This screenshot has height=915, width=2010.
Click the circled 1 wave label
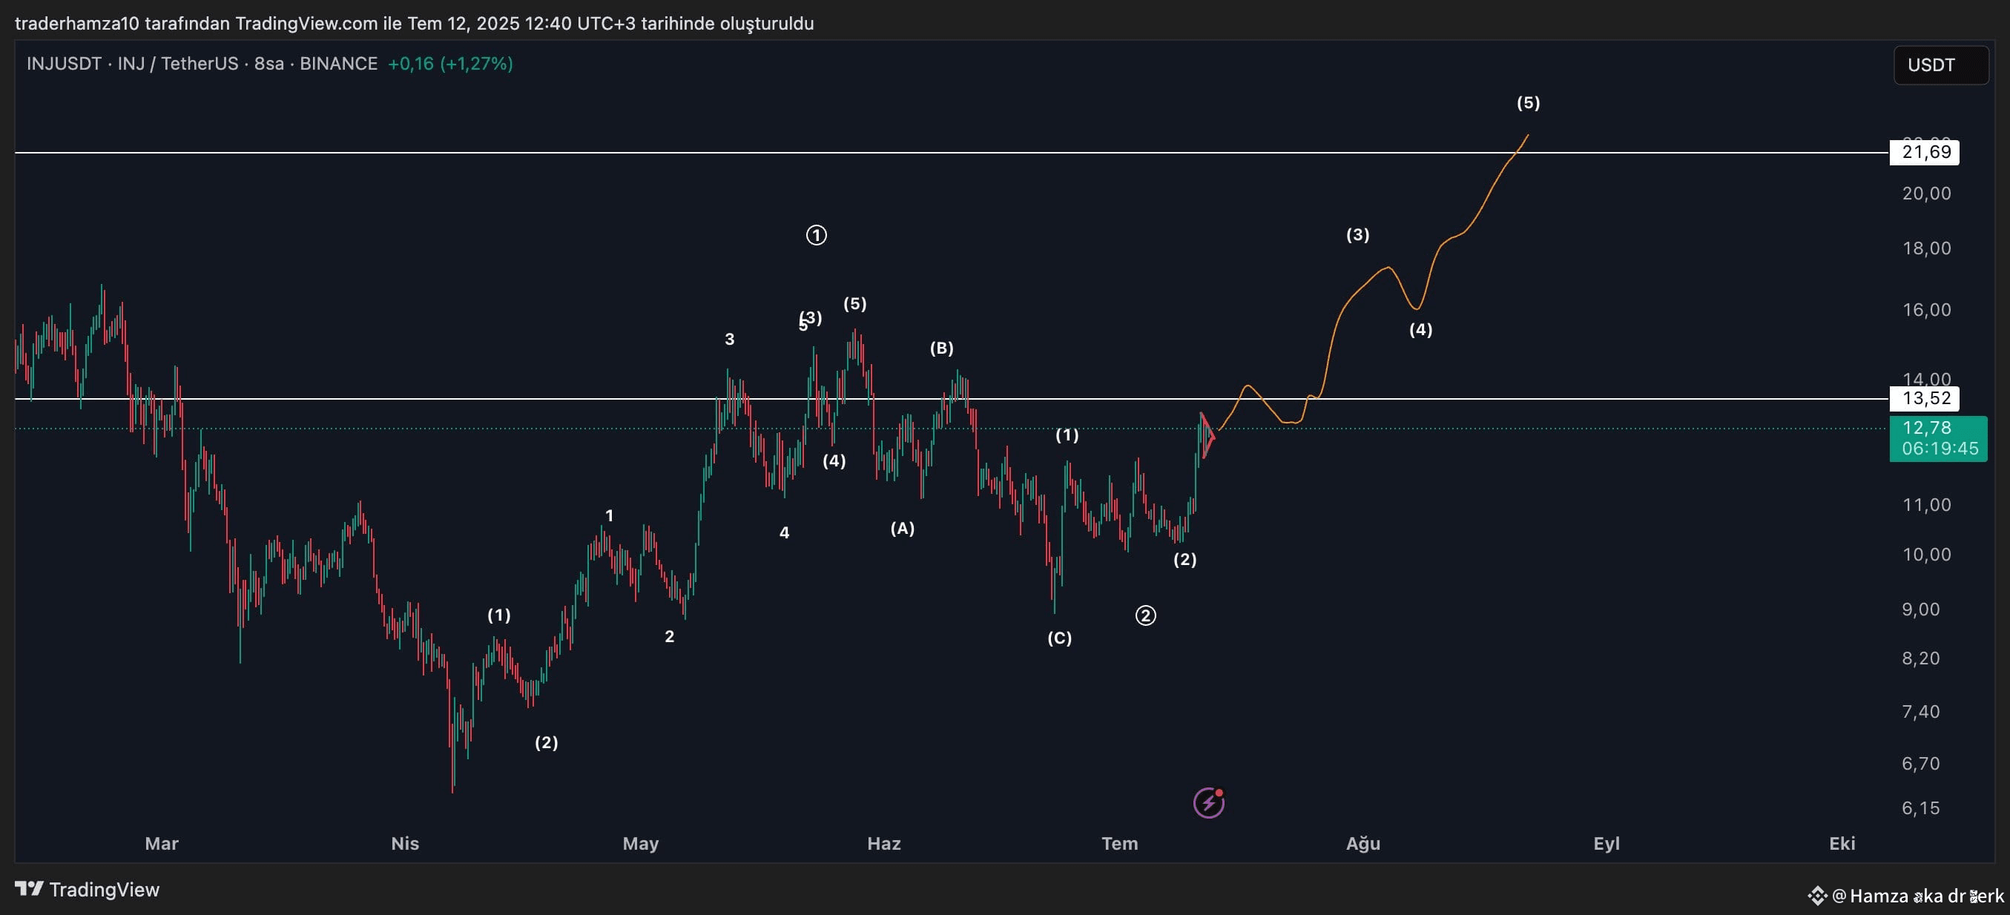(816, 235)
